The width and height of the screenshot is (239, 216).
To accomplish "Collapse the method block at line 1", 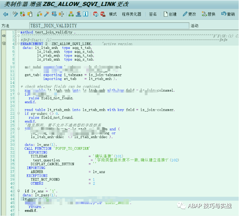I will [x=19, y=32].
